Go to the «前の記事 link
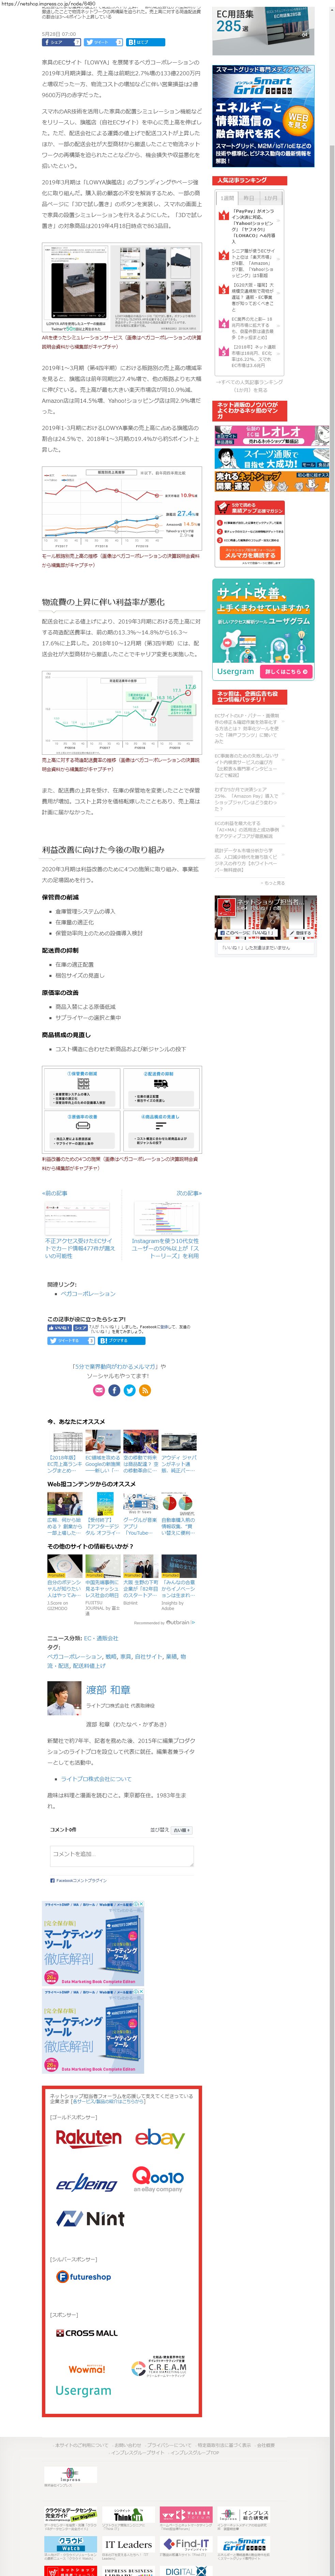Image resolution: width=335 pixels, height=2576 pixels. point(55,1193)
